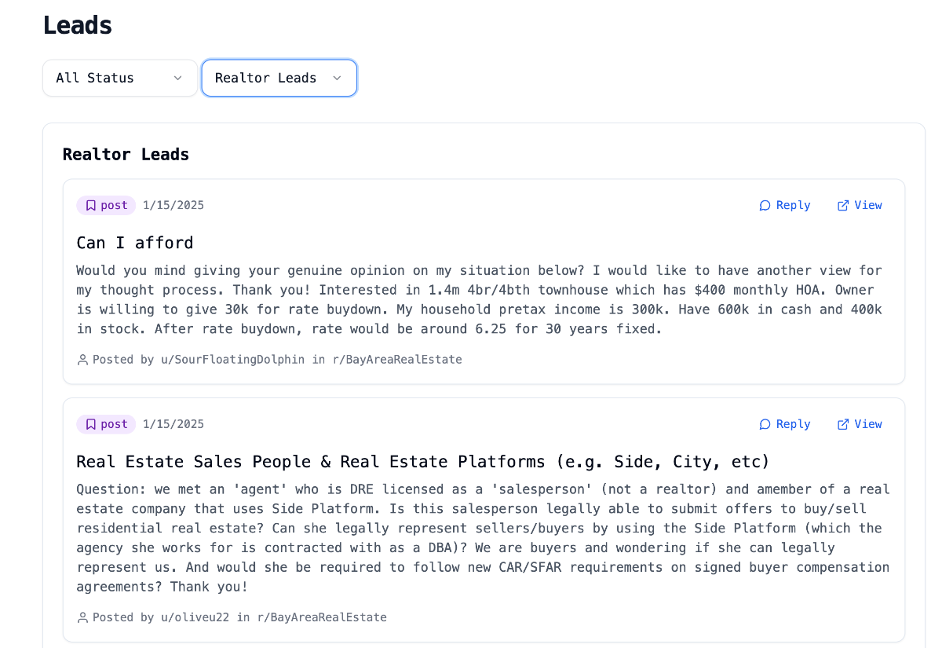Screen dimensions: 942x648
Task: Click the chevron arrow in Realtor Leads filter
Action: click(337, 78)
